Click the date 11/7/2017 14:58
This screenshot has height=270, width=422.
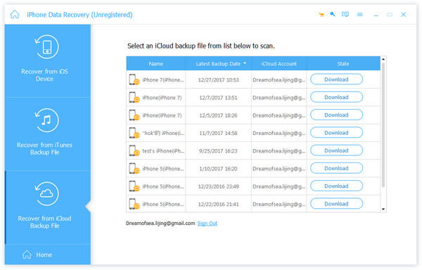[218, 133]
